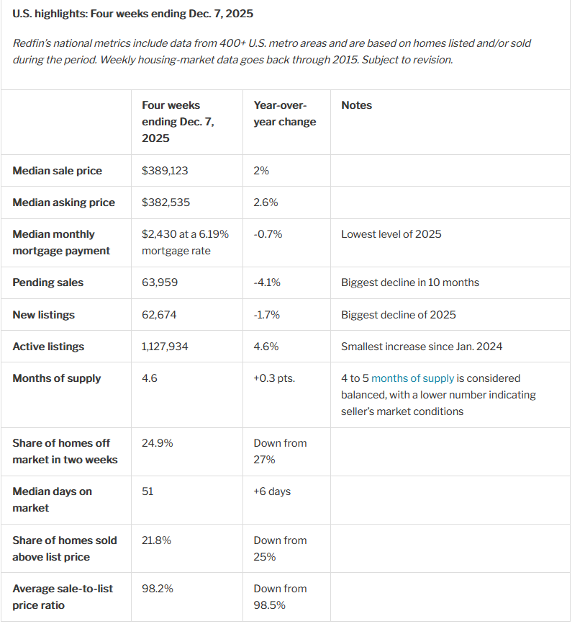Select the "+6 days" change cell
Image resolution: width=585 pixels, height=624 pixels.
coord(272,491)
